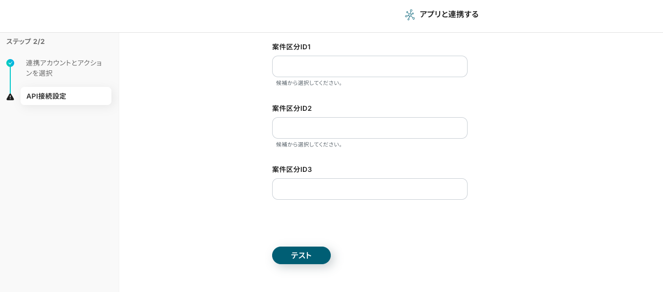The image size is (663, 292).
Task: Go to 連携アカウントとアクションを選択 step
Action: coord(64,68)
